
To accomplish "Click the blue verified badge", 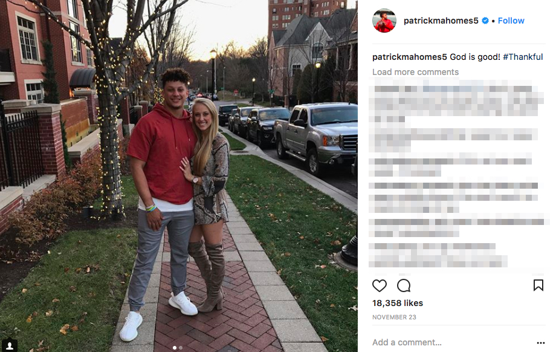I will click(x=485, y=21).
